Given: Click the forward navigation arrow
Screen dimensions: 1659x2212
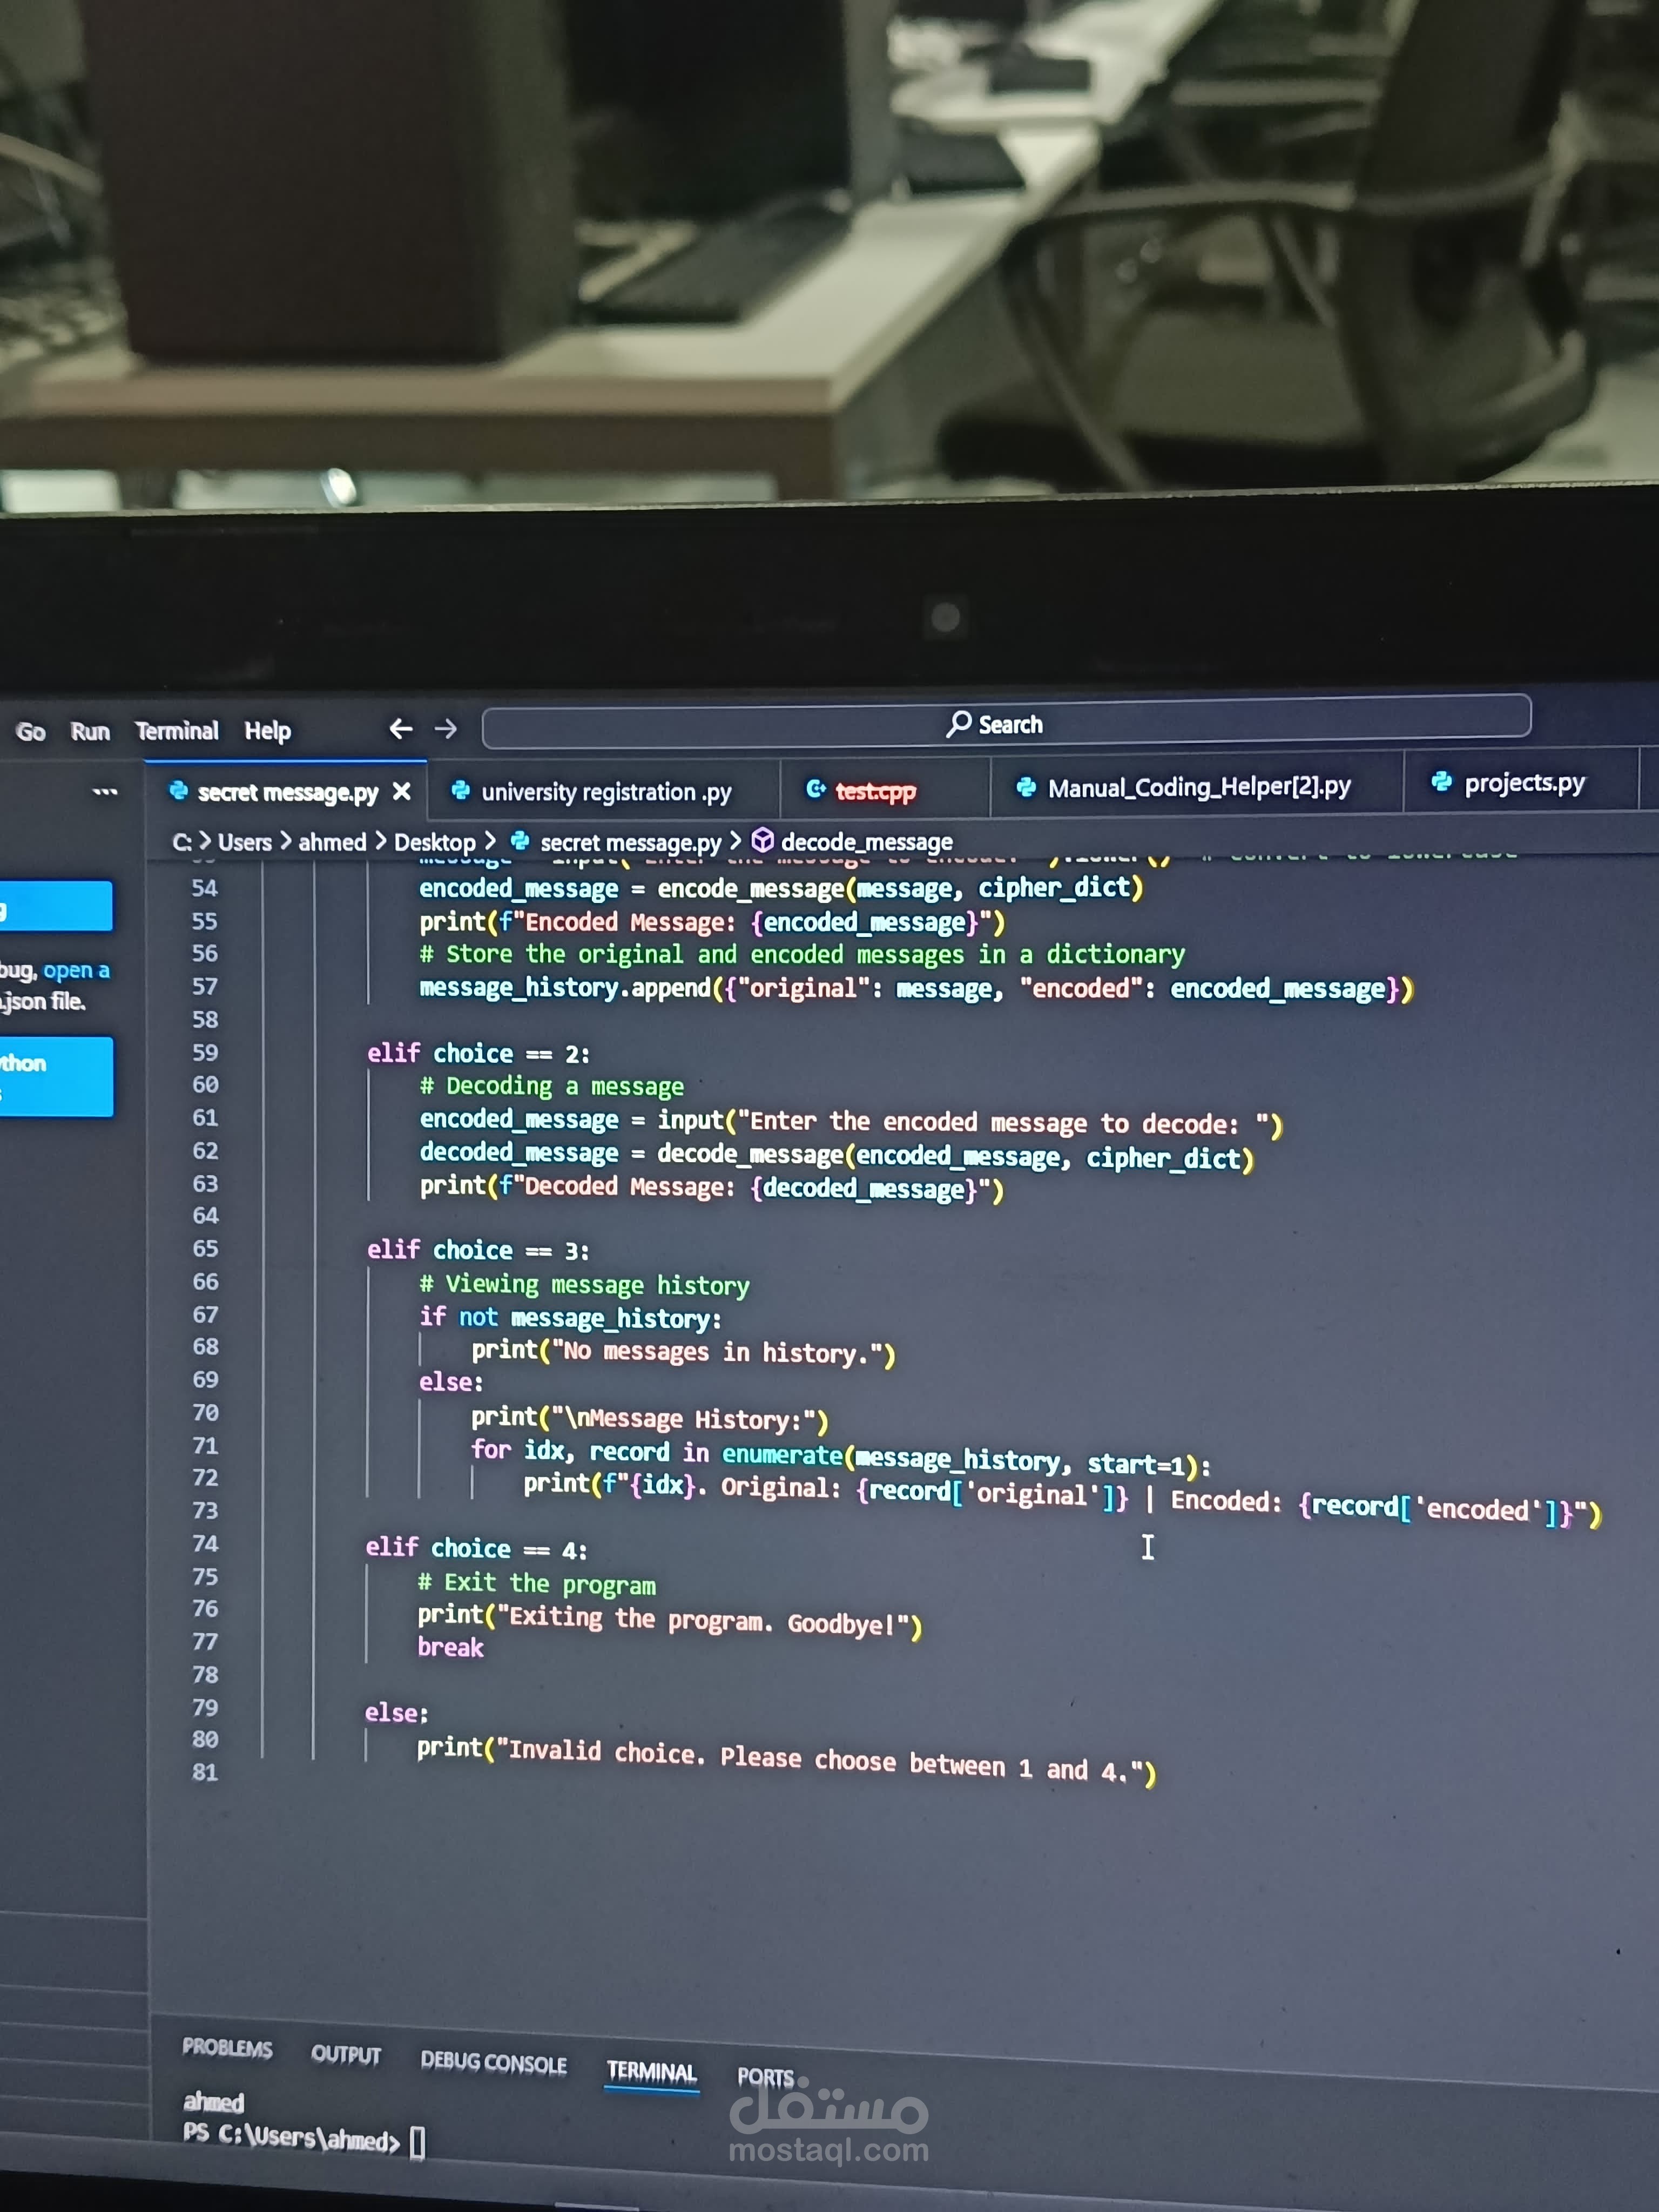Looking at the screenshot, I should (x=446, y=729).
